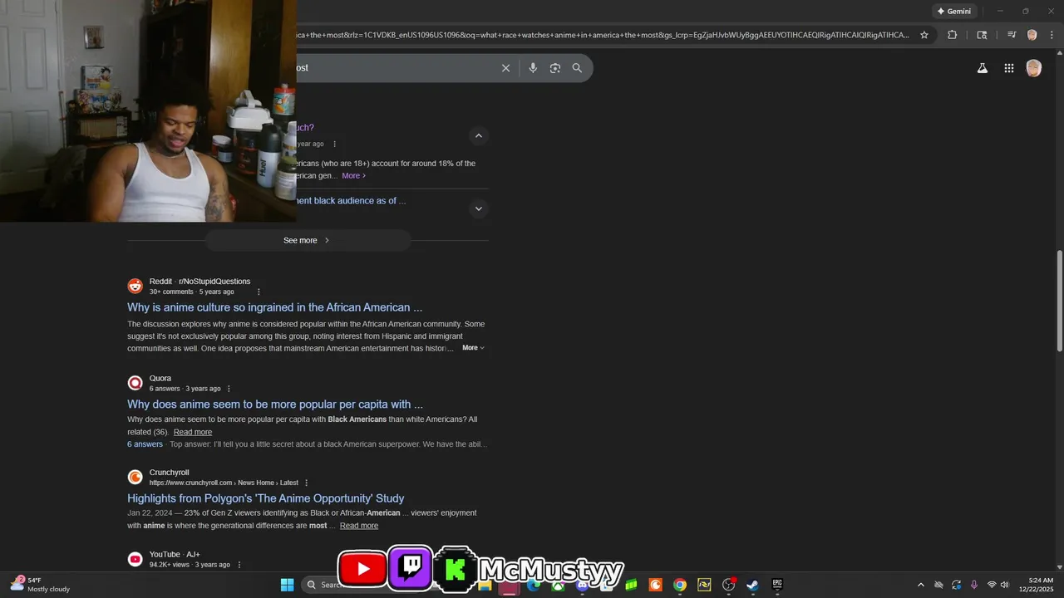Switch to Google Chrome on the taskbar
Image resolution: width=1064 pixels, height=598 pixels.
click(680, 585)
